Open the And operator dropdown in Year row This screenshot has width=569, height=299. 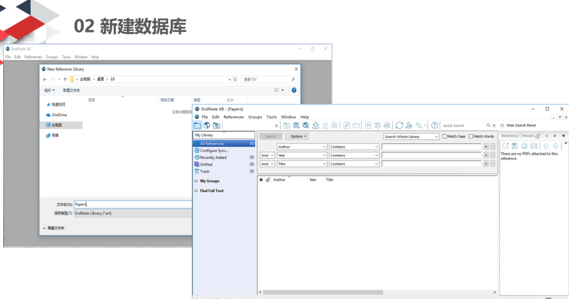point(267,155)
